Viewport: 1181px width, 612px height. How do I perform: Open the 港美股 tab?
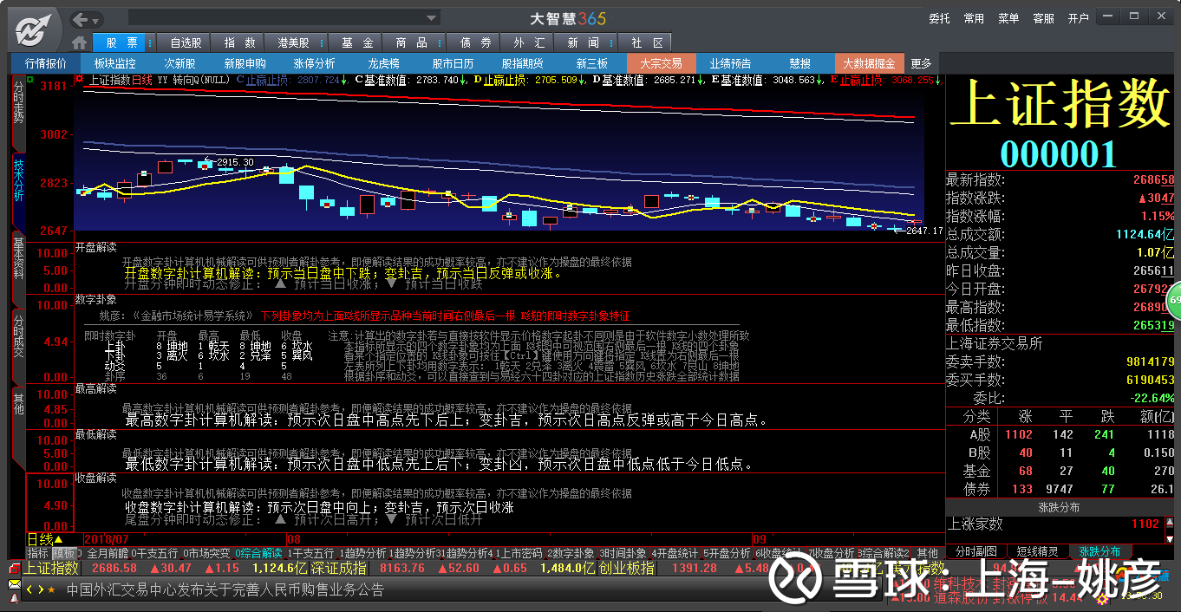tap(293, 42)
